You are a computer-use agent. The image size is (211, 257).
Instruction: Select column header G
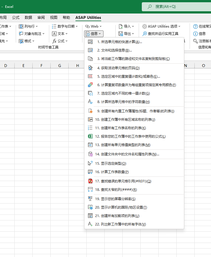(x=59, y=66)
